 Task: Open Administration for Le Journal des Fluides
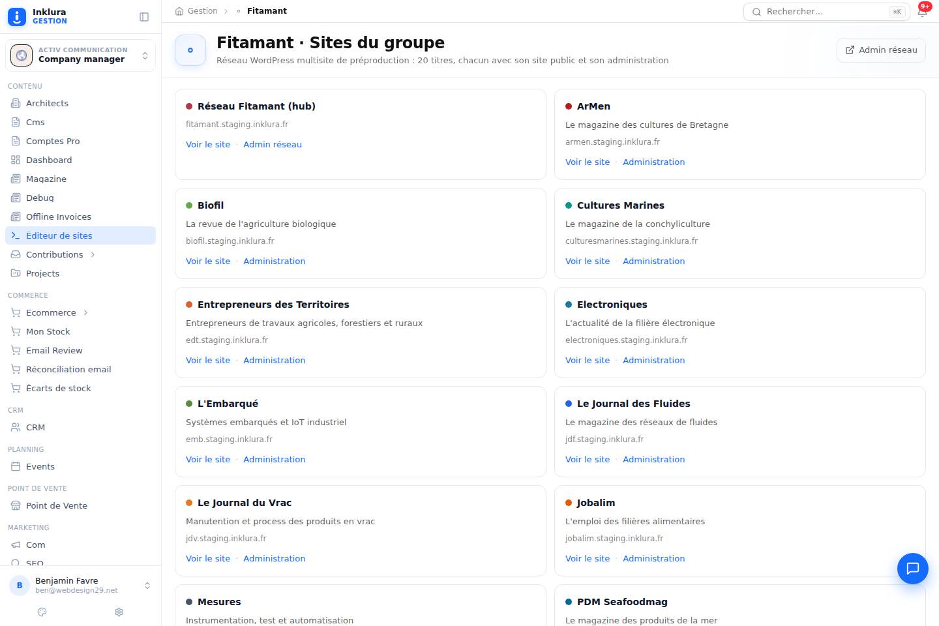coord(653,460)
